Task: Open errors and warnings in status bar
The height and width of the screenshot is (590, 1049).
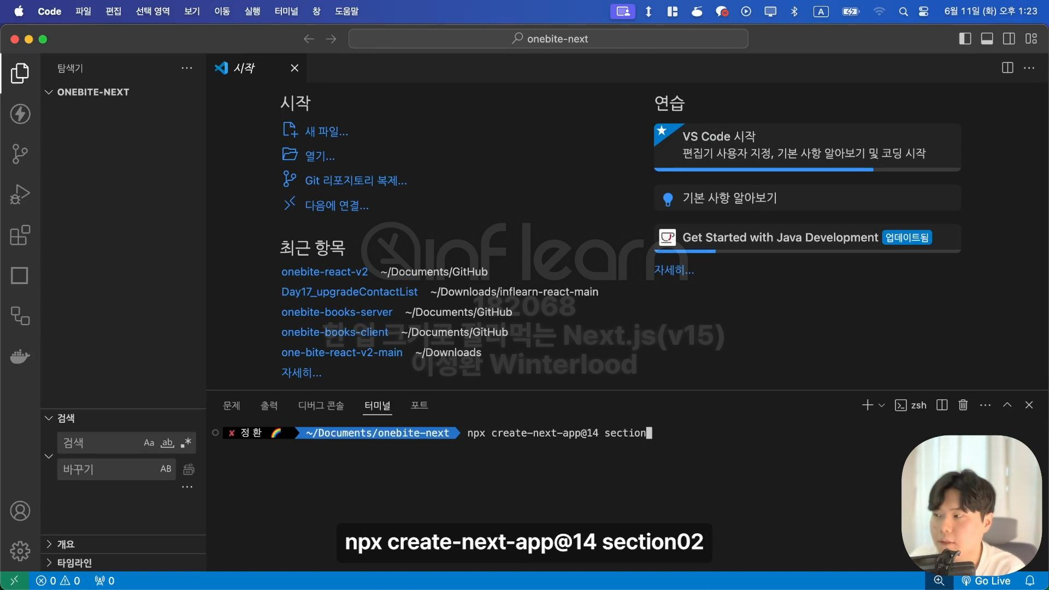Action: pyautogui.click(x=58, y=581)
